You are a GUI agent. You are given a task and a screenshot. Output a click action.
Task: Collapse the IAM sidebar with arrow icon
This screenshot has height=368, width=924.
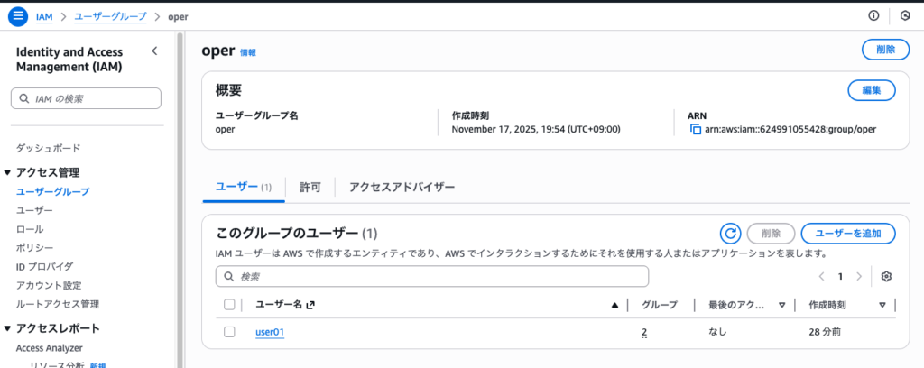154,51
